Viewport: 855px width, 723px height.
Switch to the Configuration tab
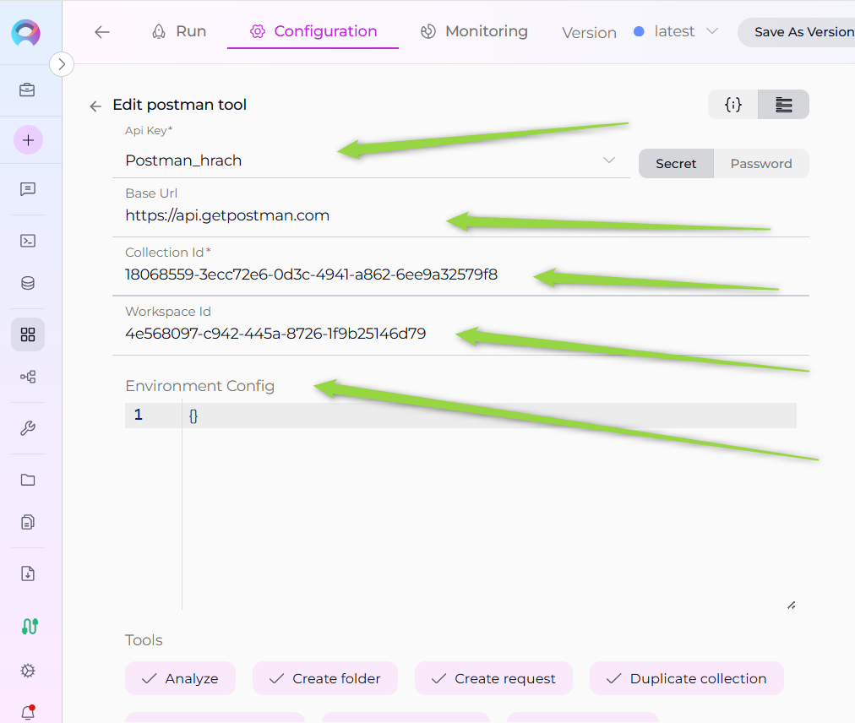point(313,31)
